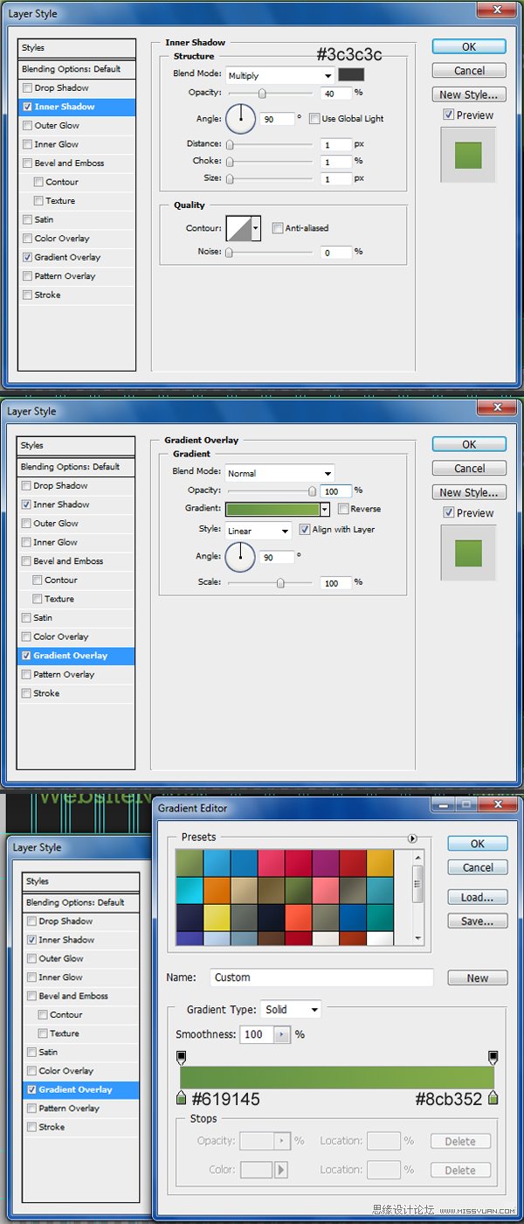Image resolution: width=524 pixels, height=1224 pixels.
Task: Select the left color stop labeled #619145
Action: tap(182, 1097)
